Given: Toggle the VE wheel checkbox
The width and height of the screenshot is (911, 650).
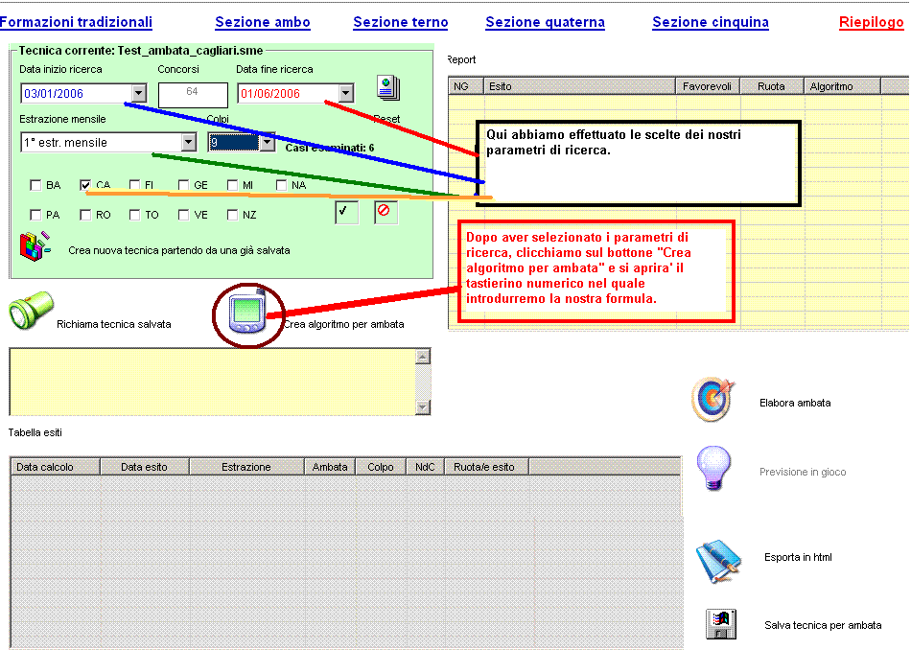Looking at the screenshot, I should (x=183, y=215).
